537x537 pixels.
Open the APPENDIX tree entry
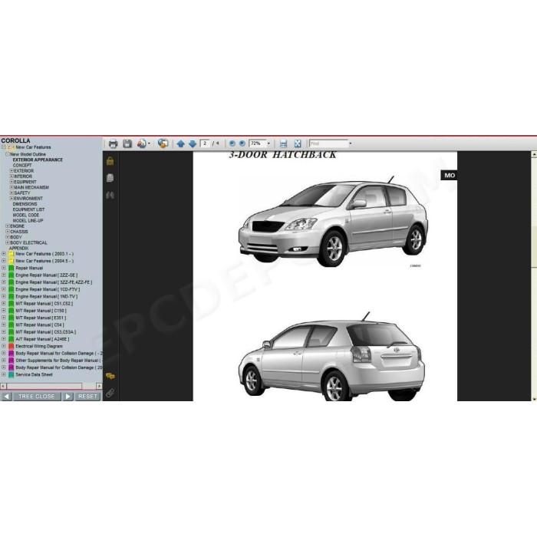19,248
